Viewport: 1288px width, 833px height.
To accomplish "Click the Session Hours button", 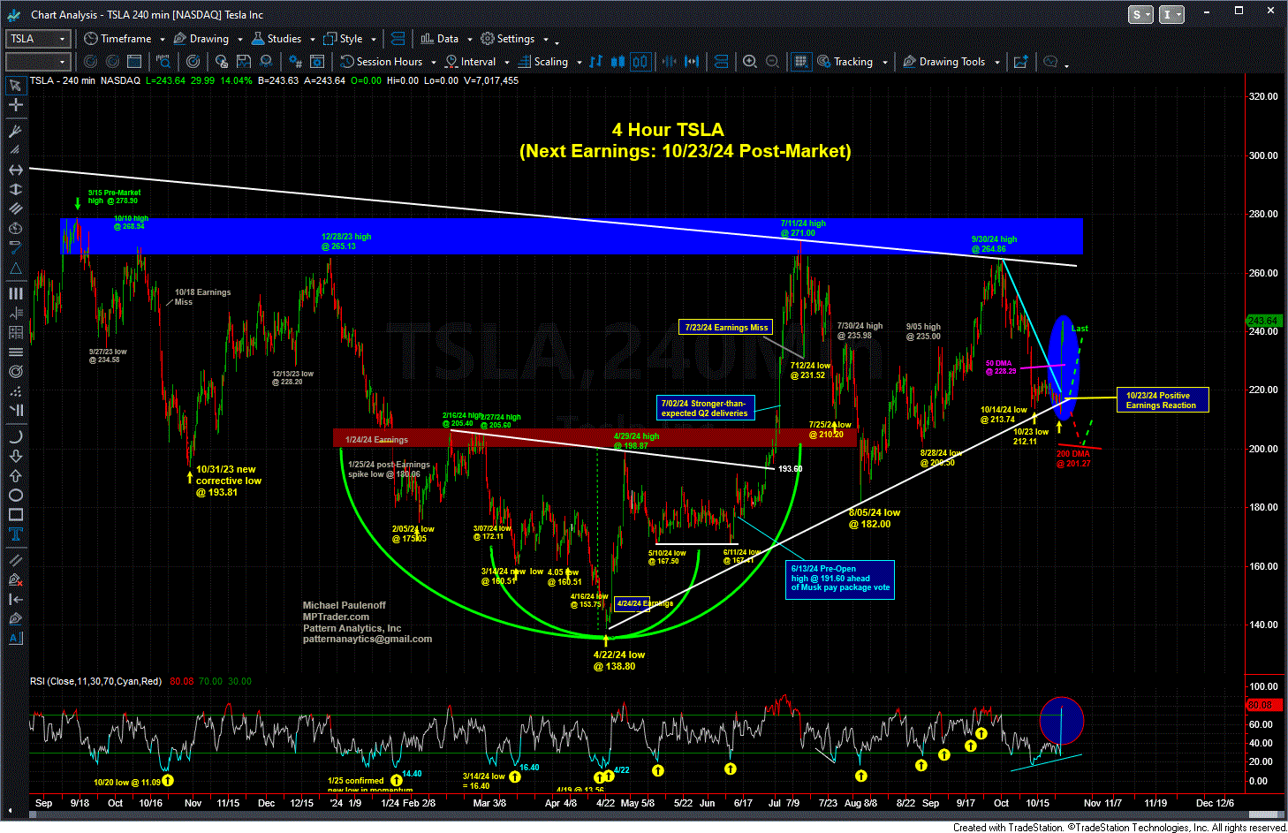I will click(x=382, y=62).
